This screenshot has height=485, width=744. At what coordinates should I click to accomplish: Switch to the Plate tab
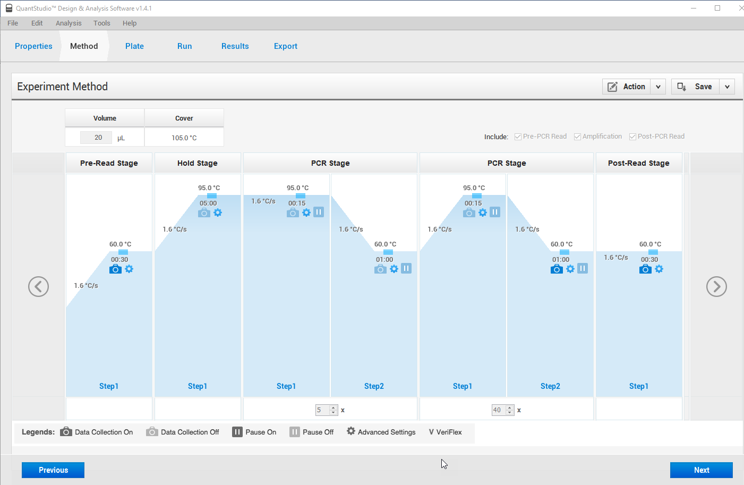[x=134, y=46]
